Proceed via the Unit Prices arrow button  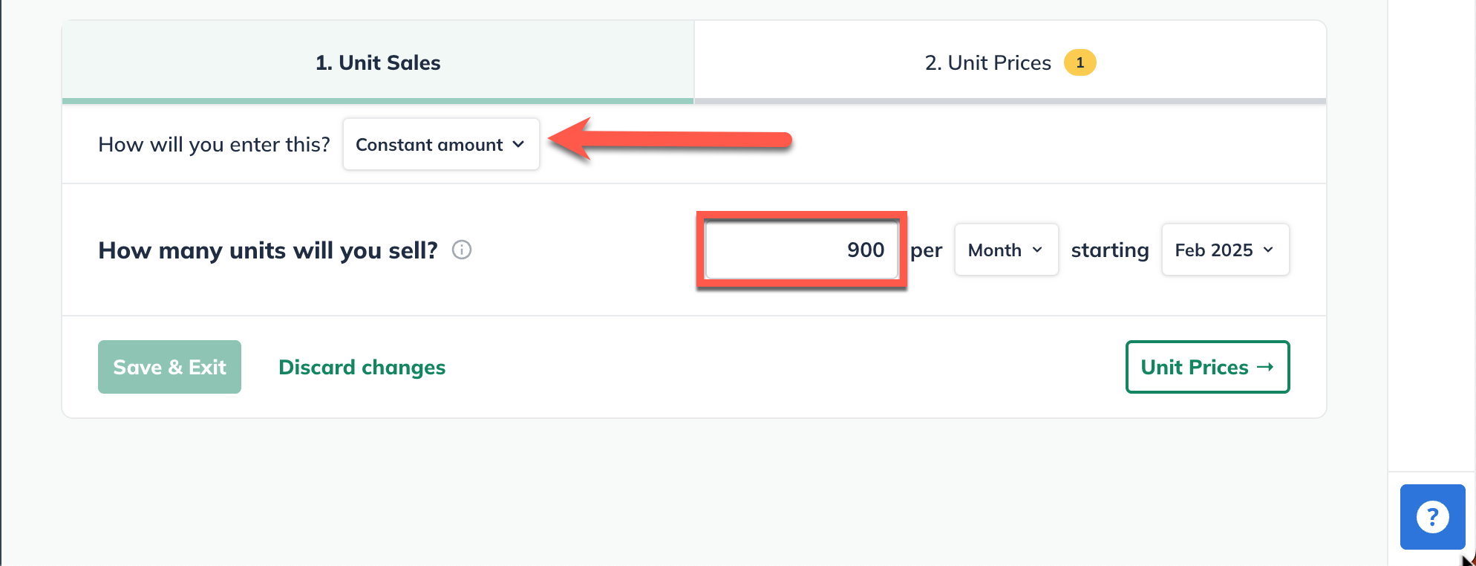tap(1207, 366)
